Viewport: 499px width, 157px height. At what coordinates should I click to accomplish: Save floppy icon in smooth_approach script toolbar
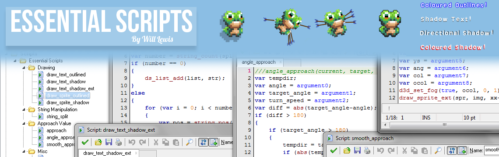click(357, 150)
